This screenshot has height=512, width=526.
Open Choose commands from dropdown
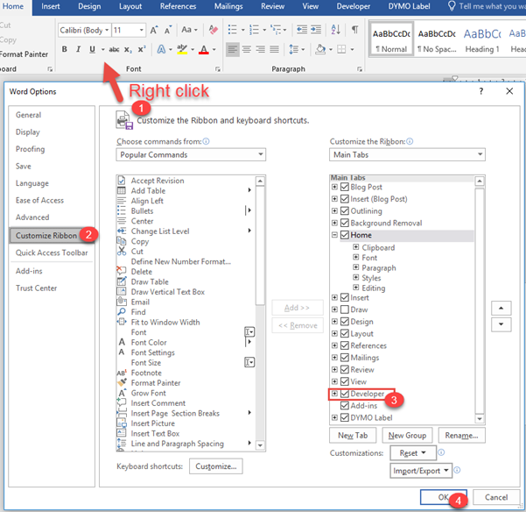[191, 154]
